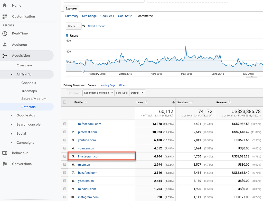Open the pinterest.com referral link
This screenshot has height=201, width=263.
87,132
